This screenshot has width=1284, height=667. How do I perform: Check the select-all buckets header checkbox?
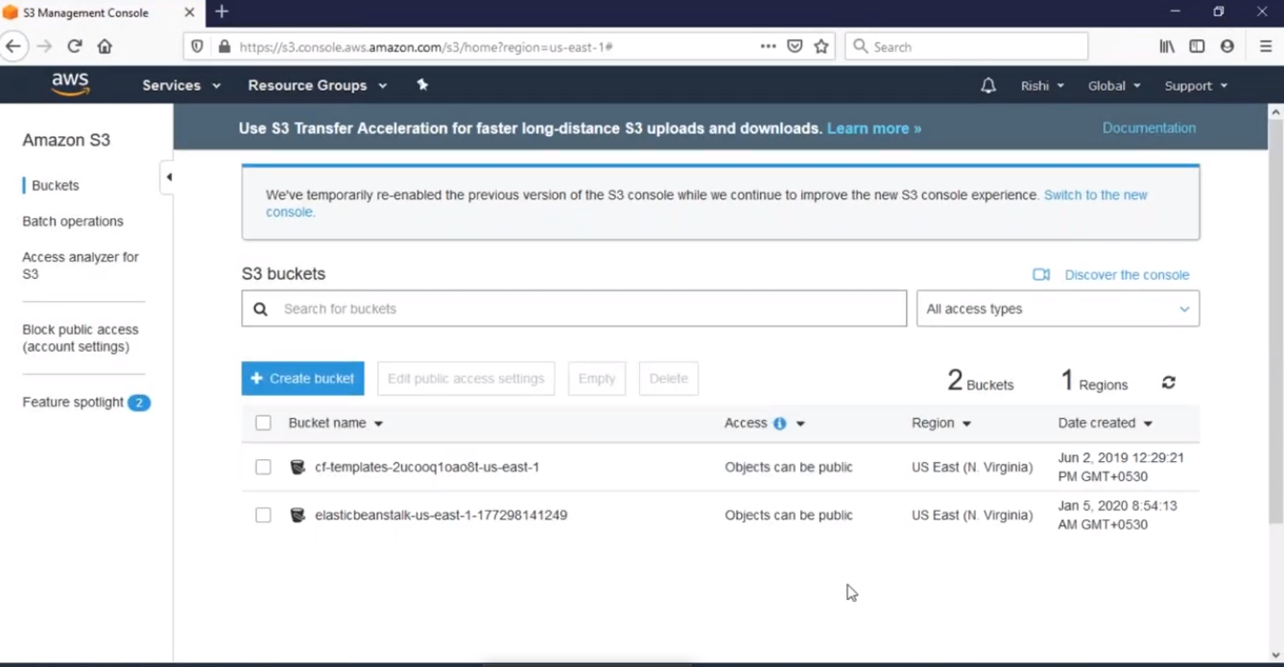click(263, 423)
